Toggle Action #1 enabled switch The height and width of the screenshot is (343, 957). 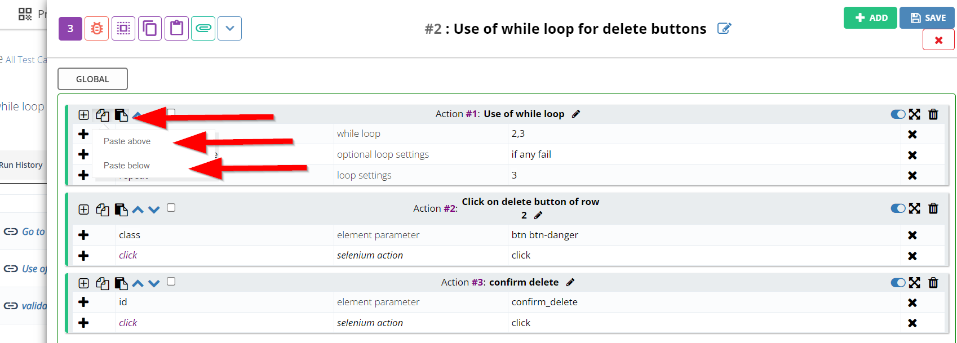898,114
